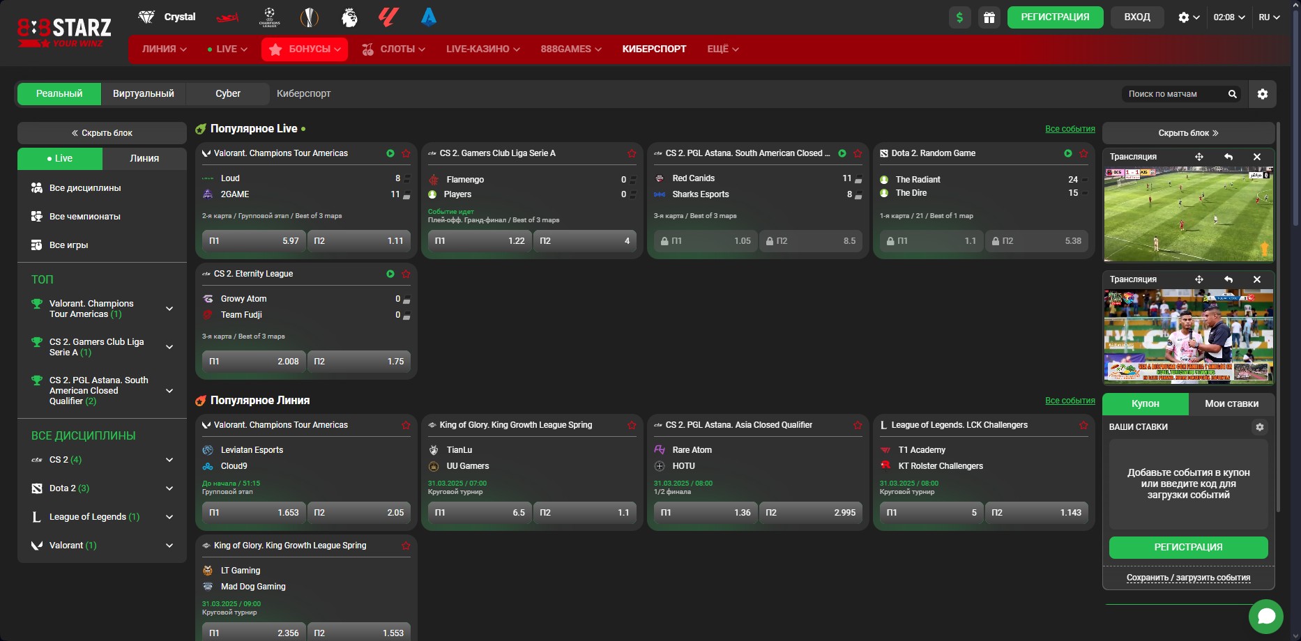Favorite King of Glory TianLu match
This screenshot has width=1301, height=641.
(x=632, y=425)
